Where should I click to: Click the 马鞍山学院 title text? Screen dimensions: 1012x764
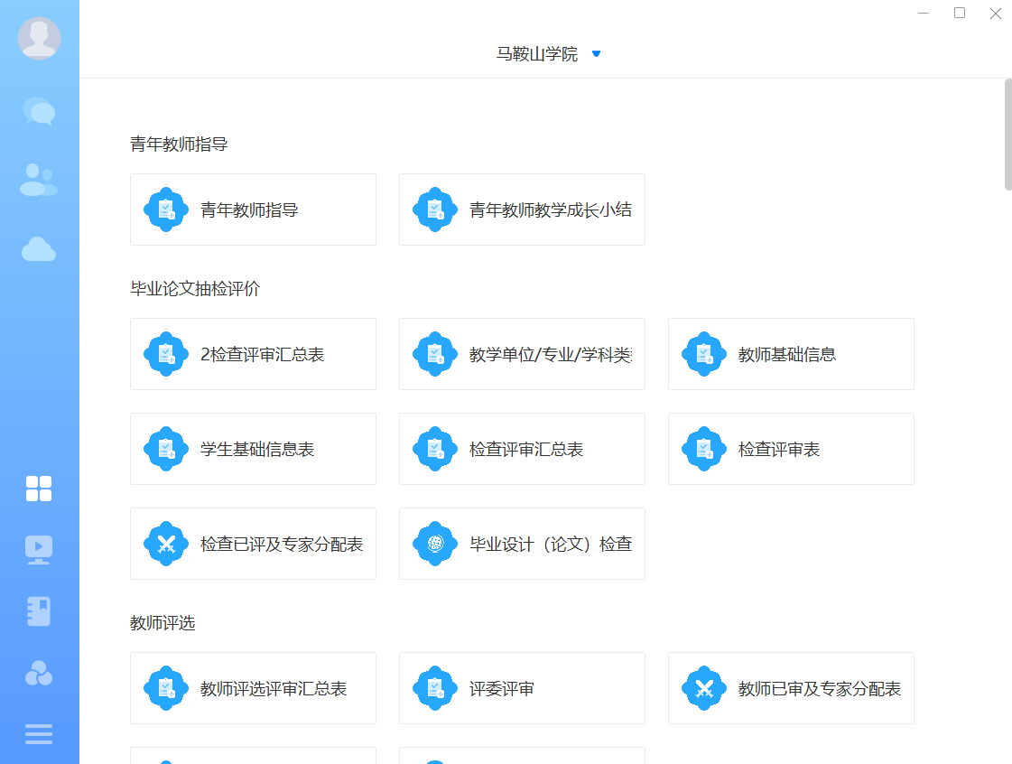(x=537, y=53)
